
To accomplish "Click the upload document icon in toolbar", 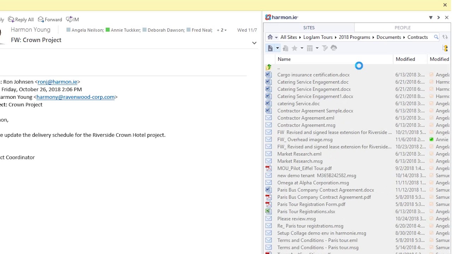I will (285, 48).
